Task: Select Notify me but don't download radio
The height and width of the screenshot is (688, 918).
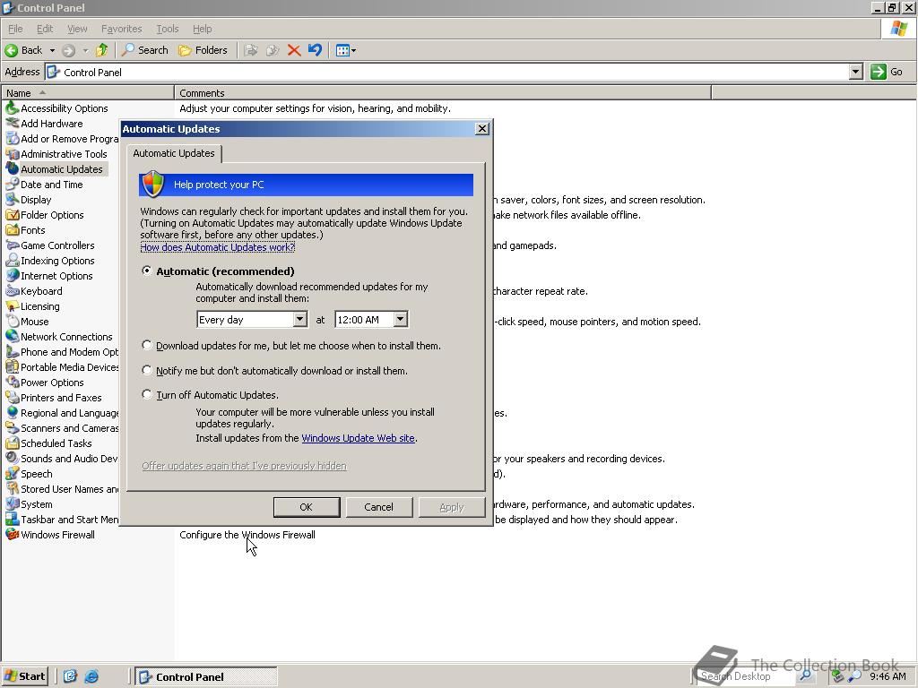Action: 147,370
